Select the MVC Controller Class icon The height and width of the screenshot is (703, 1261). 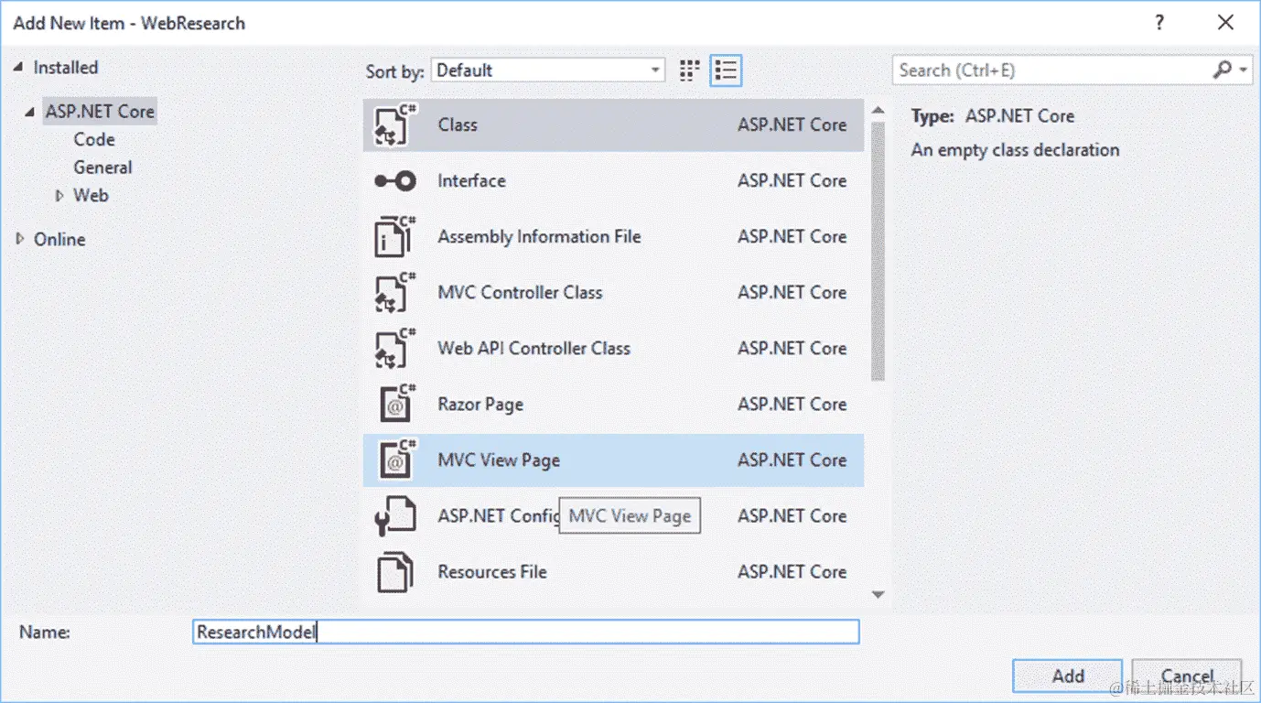pos(396,292)
